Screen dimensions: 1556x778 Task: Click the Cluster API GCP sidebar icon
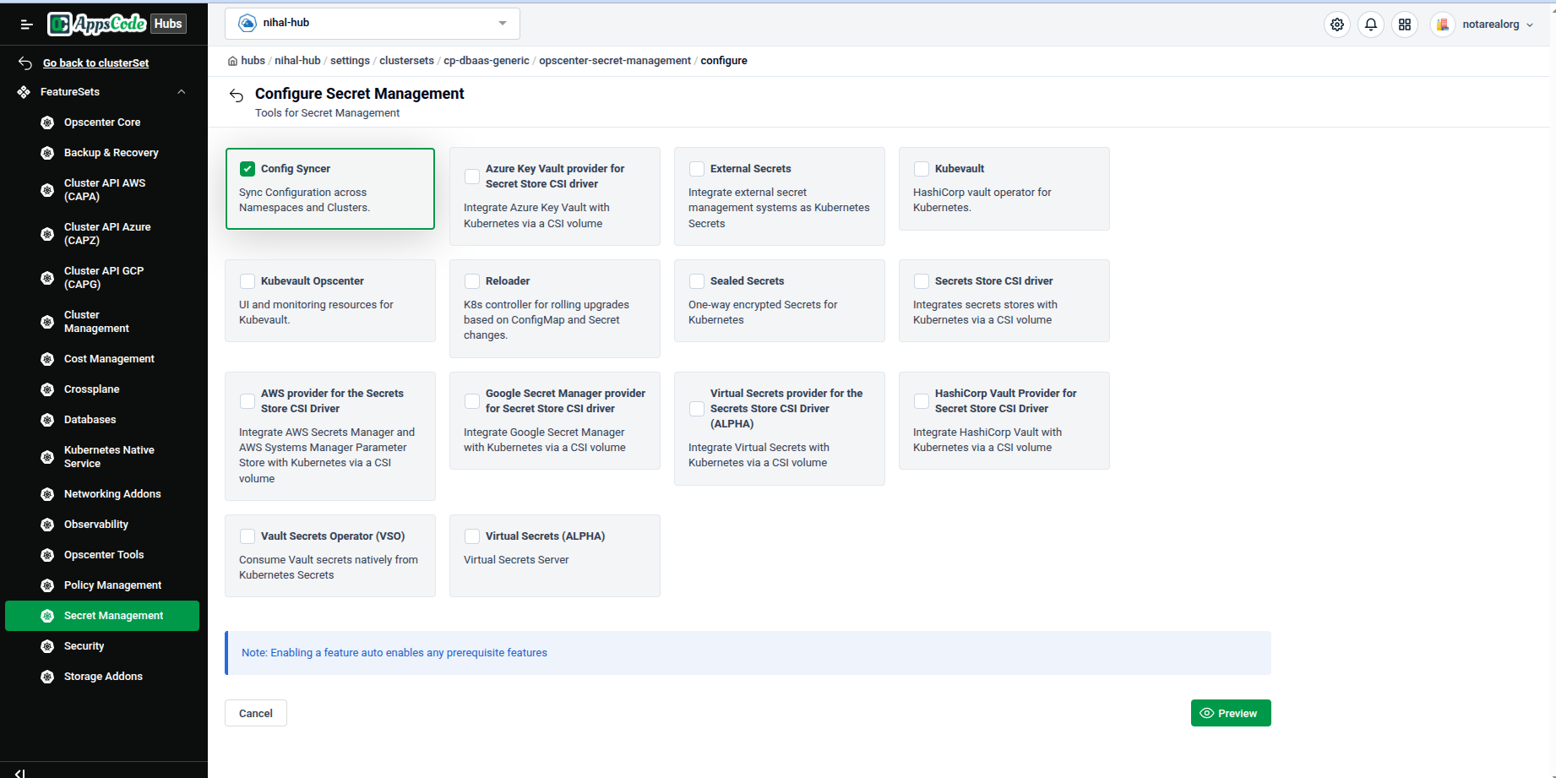pyautogui.click(x=47, y=278)
